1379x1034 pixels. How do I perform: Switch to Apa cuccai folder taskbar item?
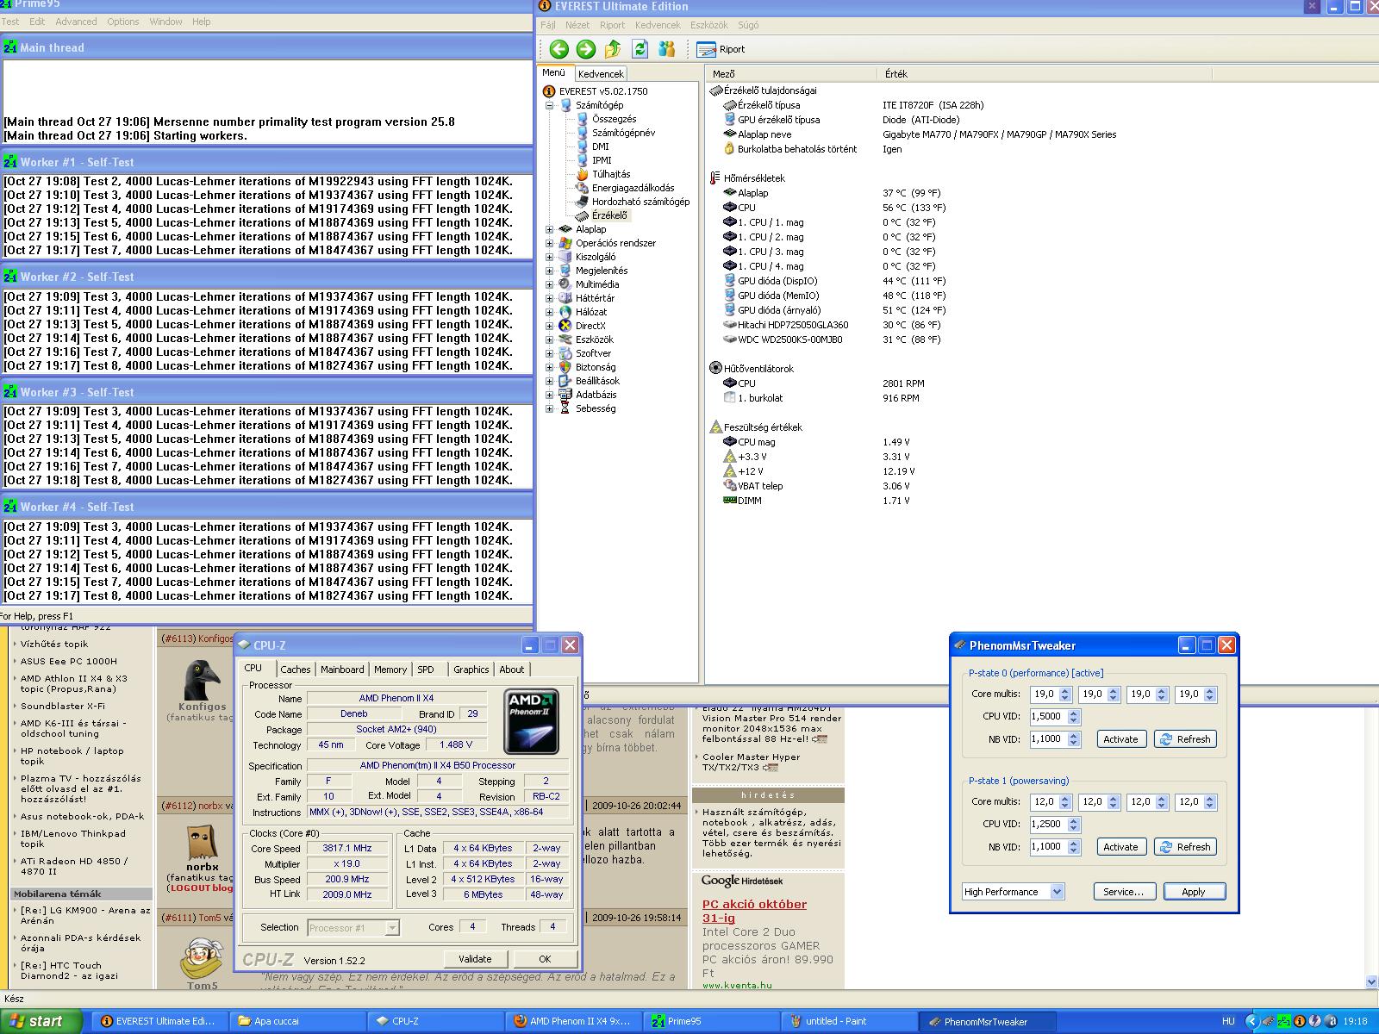click(x=298, y=1021)
